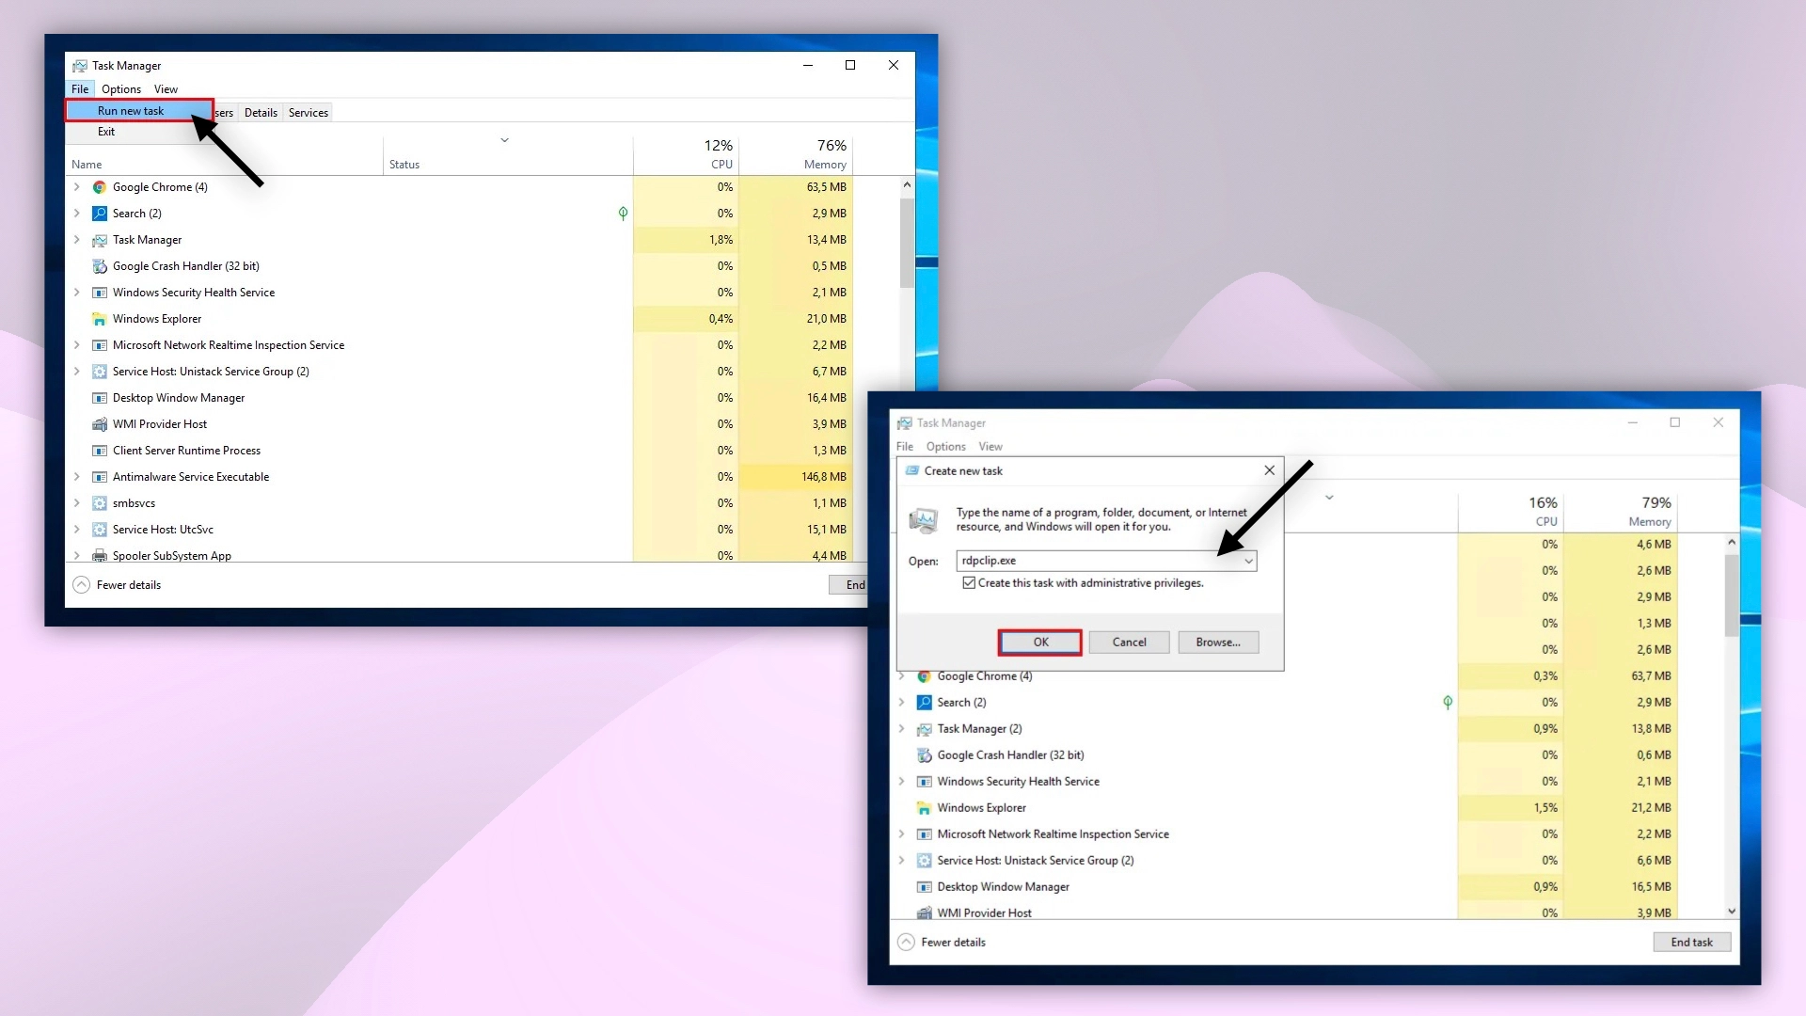Click the Google Chrome process icon
Viewport: 1806px width, 1016px height.
[99, 187]
